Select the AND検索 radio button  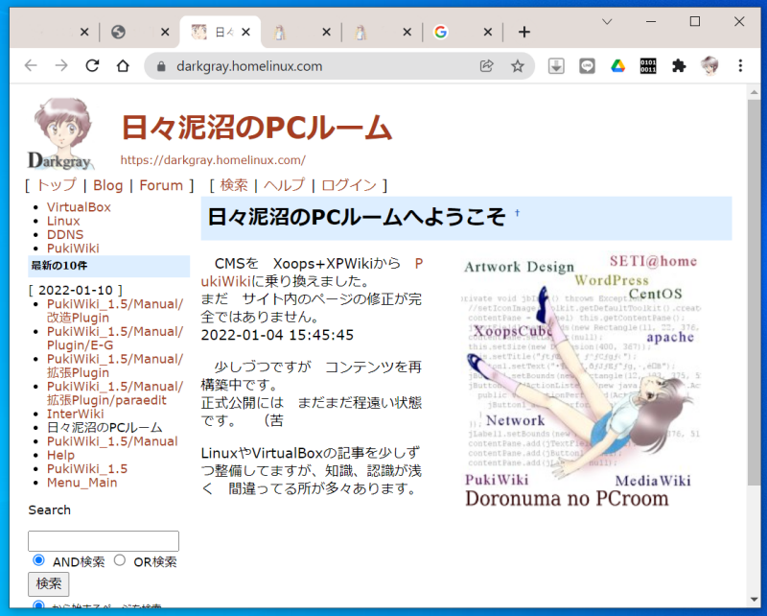click(x=38, y=560)
